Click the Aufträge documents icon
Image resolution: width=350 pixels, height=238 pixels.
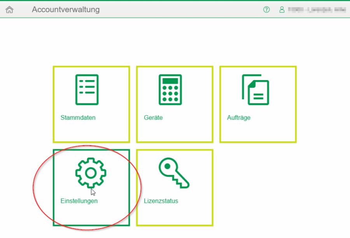pos(255,89)
